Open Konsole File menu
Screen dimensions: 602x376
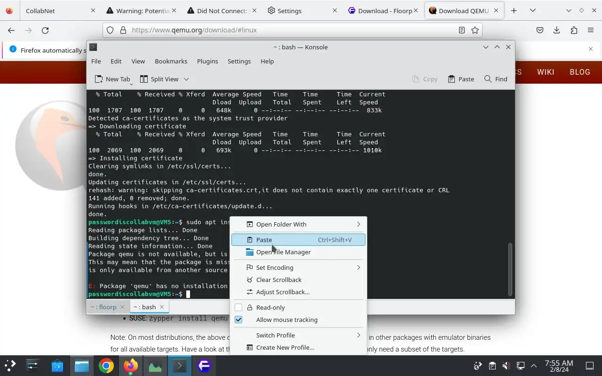point(96,61)
